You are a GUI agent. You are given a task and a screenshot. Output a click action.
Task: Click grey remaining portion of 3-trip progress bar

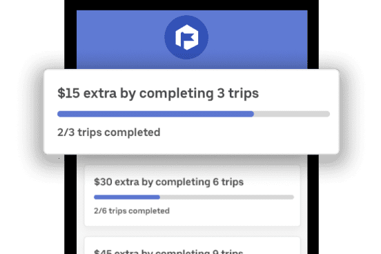pyautogui.click(x=292, y=114)
